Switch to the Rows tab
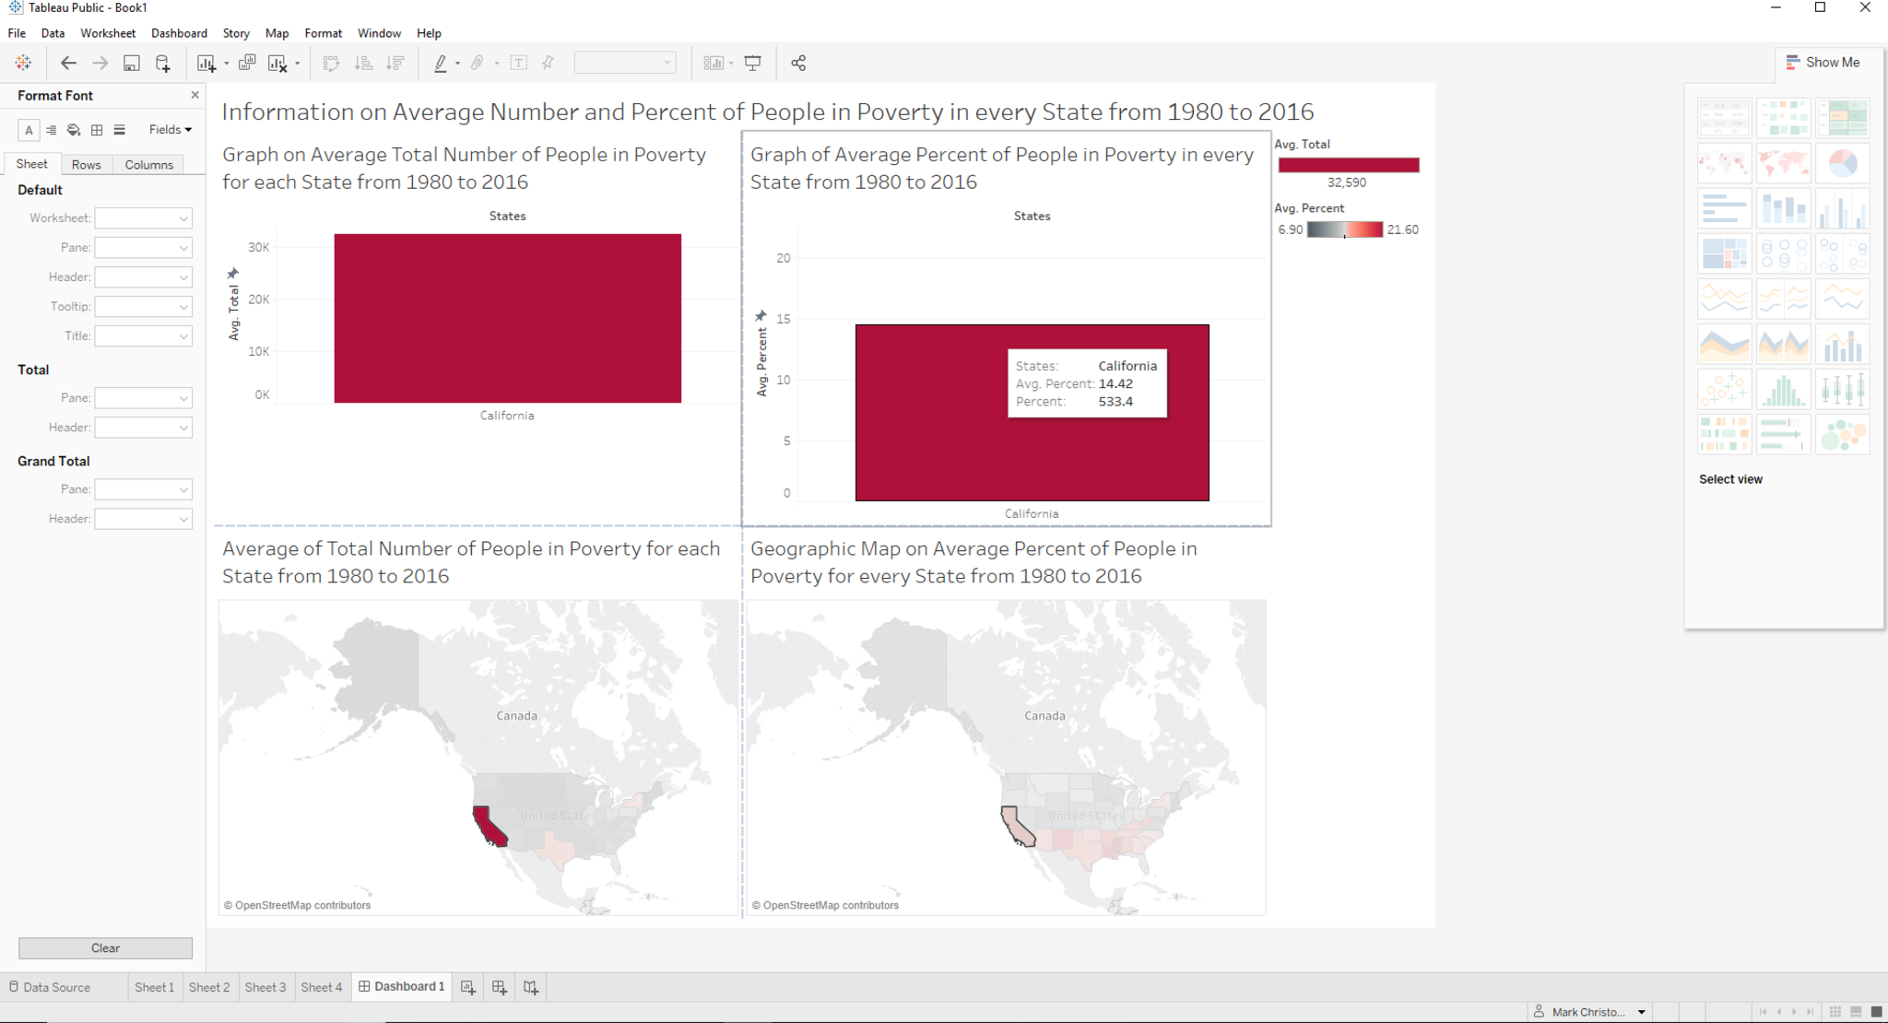This screenshot has height=1023, width=1888. pyautogui.click(x=86, y=165)
